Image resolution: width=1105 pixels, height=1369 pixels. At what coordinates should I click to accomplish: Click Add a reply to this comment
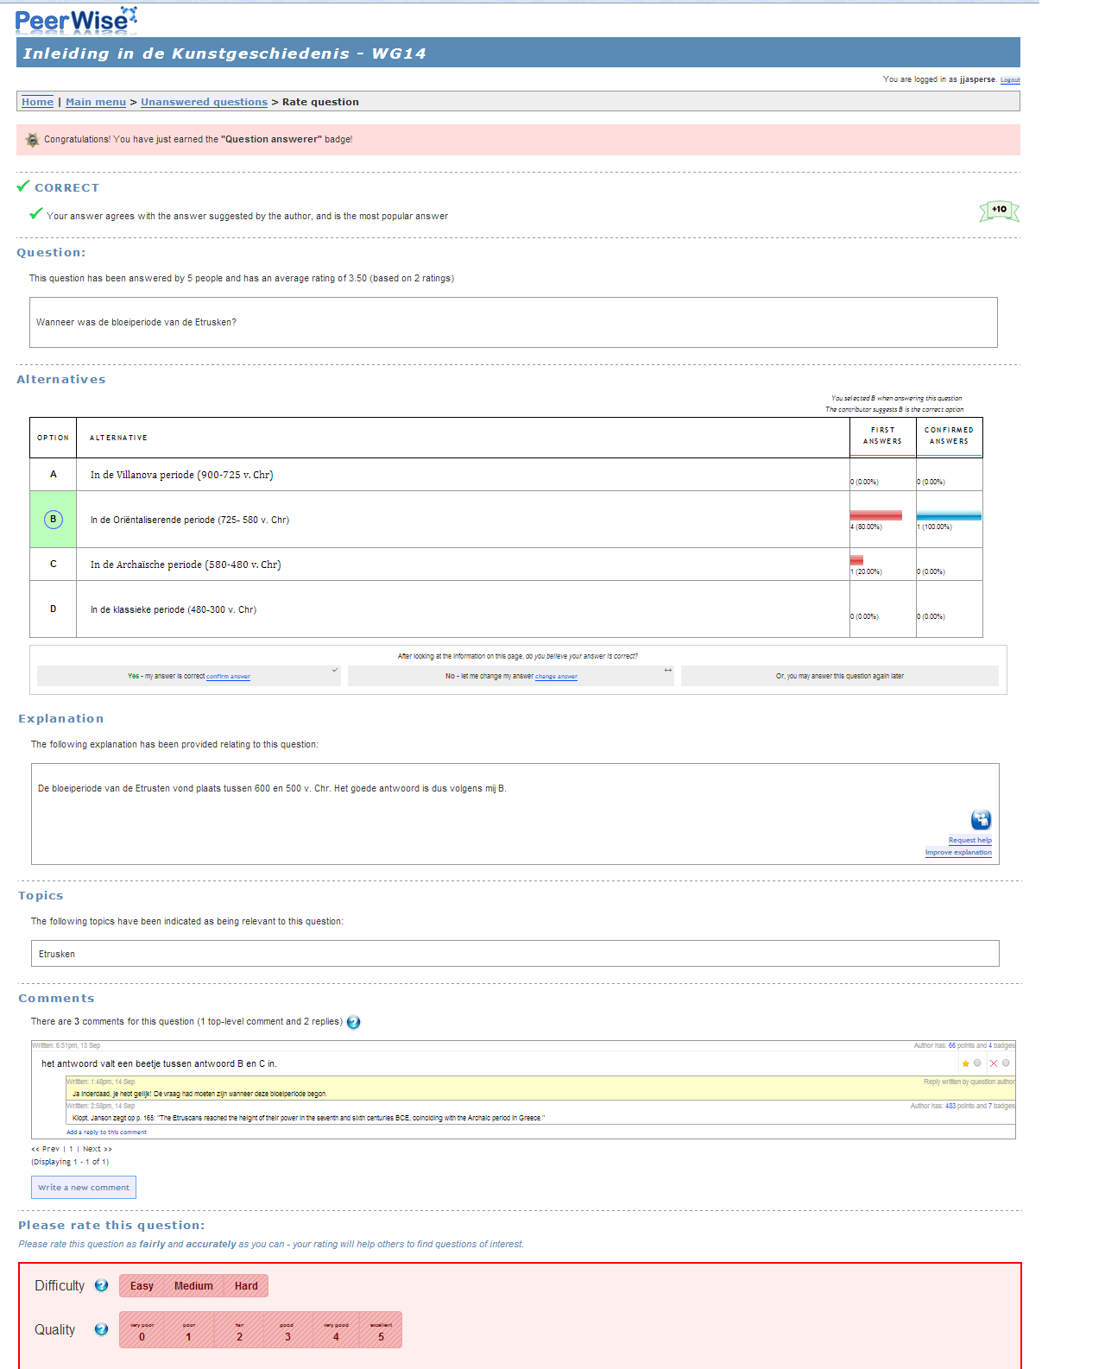pos(106,1132)
